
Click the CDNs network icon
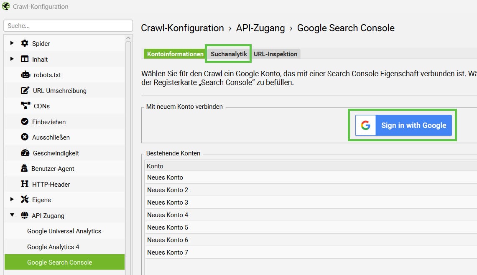pyautogui.click(x=26, y=106)
